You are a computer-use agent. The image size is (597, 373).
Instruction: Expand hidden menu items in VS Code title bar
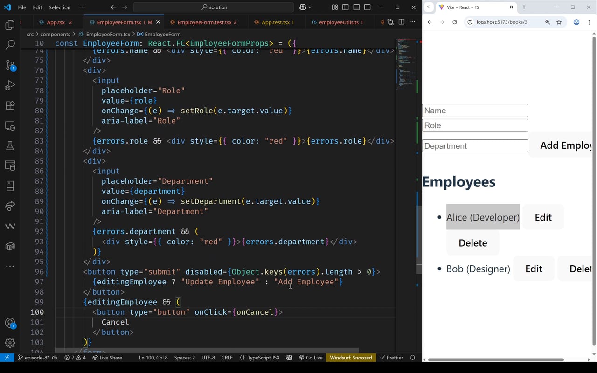(82, 7)
